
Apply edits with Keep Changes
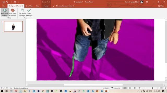point(29,12)
